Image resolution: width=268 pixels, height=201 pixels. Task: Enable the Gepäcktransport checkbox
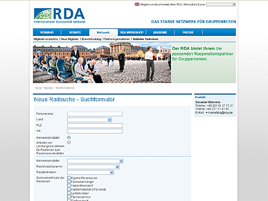tap(69, 185)
